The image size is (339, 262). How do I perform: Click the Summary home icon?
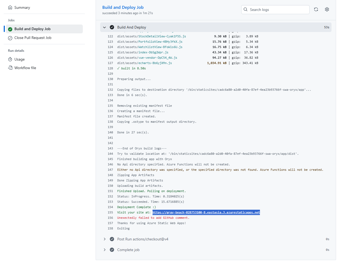click(x=10, y=7)
